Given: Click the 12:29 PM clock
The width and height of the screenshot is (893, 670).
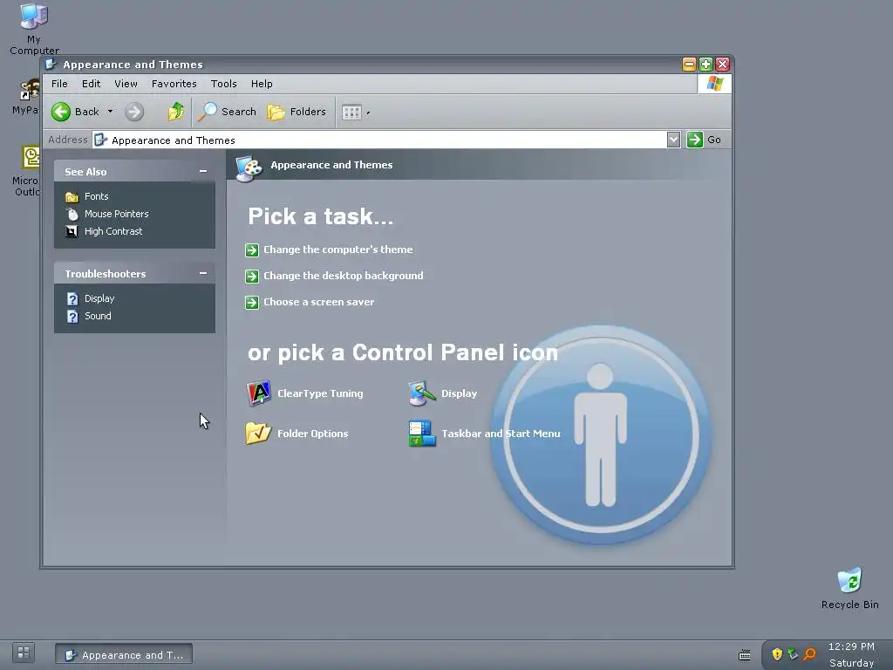Looking at the screenshot, I should 851,646.
